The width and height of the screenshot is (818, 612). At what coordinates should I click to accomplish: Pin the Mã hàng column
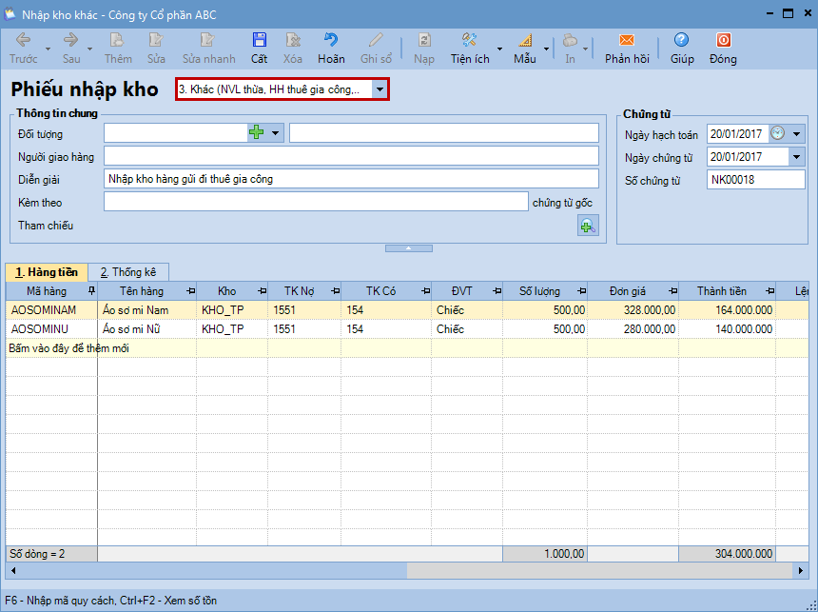click(x=91, y=291)
